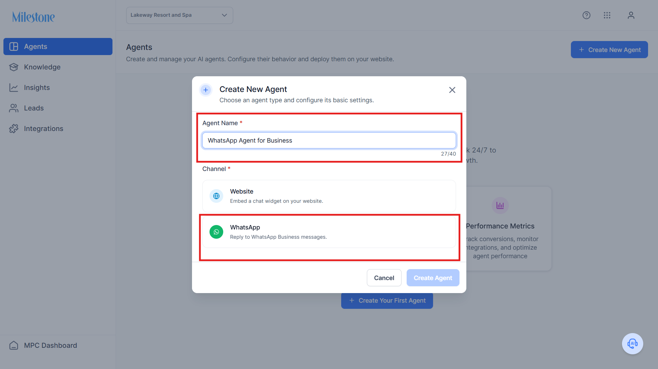
Task: Click the Agent Name label
Action: point(220,123)
